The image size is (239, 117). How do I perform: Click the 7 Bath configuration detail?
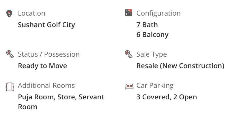(147, 25)
